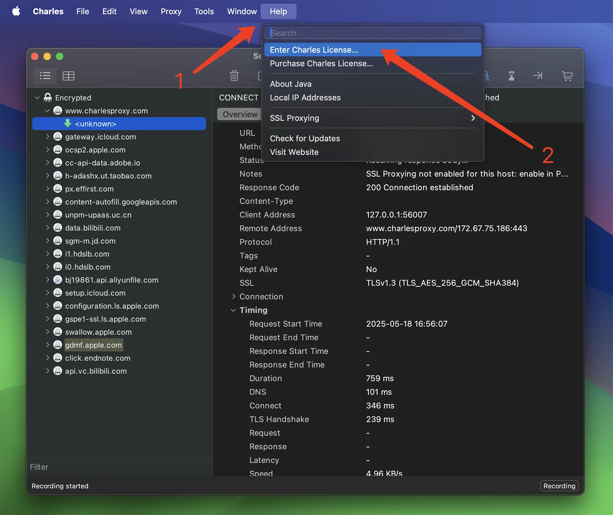613x515 pixels.
Task: Click the globe icon for swallow.apple.com
Action: (x=58, y=332)
